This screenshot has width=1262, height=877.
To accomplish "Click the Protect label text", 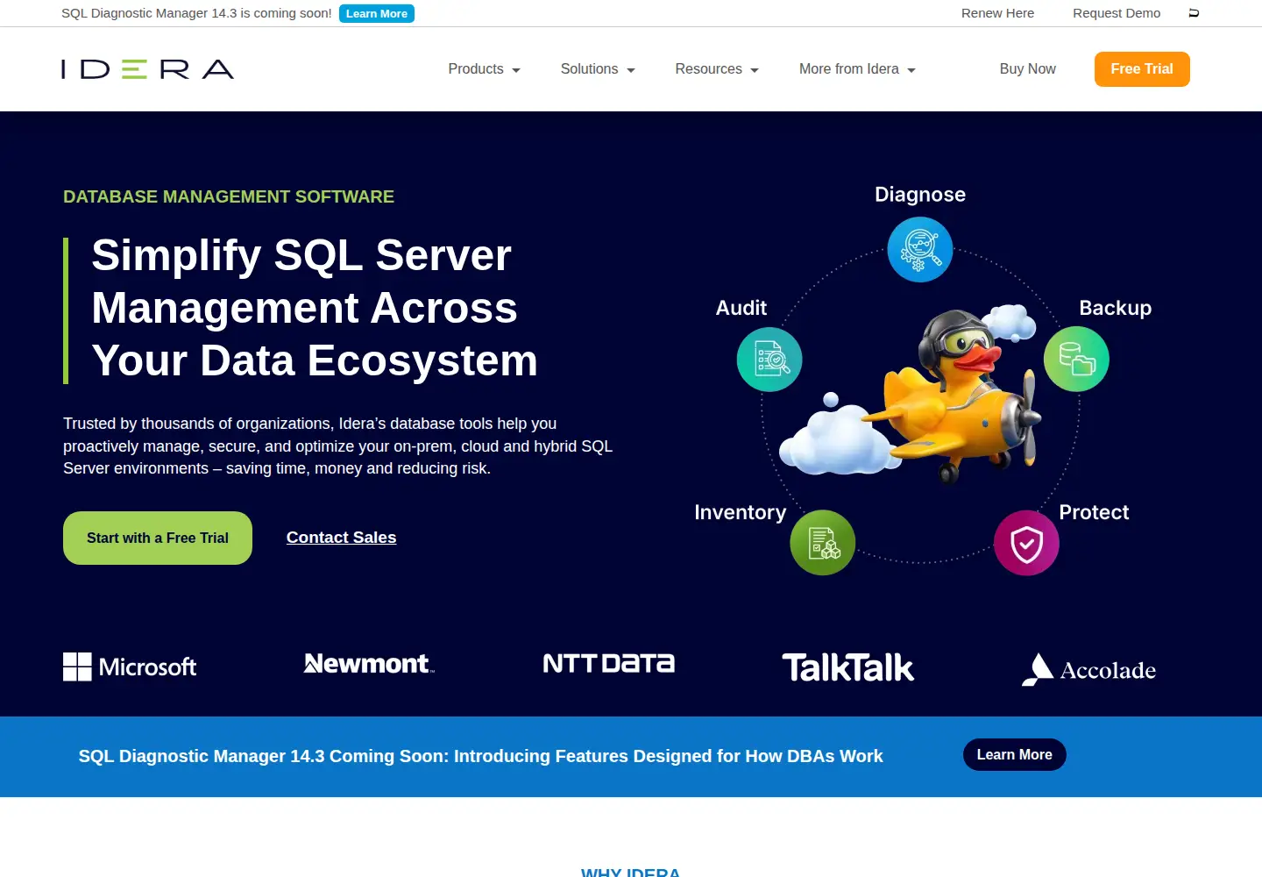I will click(x=1094, y=512).
